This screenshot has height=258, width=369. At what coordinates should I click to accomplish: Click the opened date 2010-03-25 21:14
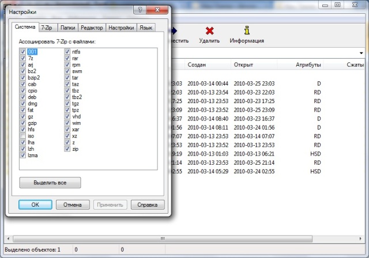pos(254,162)
